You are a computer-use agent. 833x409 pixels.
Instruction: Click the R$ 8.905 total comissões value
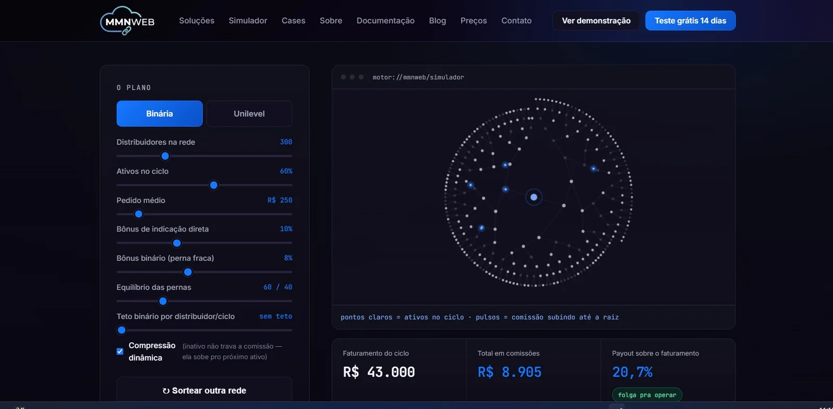510,372
